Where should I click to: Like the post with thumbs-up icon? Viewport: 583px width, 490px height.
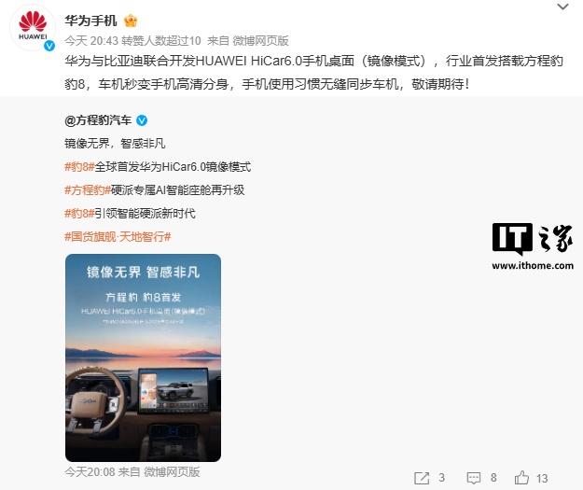point(521,477)
